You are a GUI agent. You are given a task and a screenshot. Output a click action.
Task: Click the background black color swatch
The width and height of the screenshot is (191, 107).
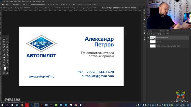pyautogui.click(x=7, y=70)
